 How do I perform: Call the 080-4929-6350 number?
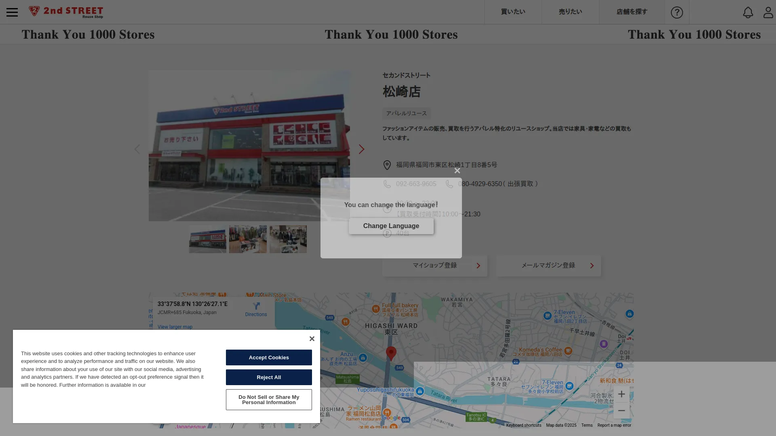(480, 184)
